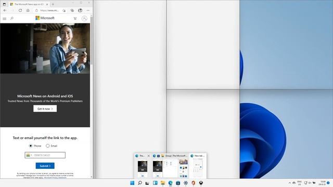The width and height of the screenshot is (333, 187).
Task: Open the country flag code dropdown
Action: click(x=29, y=155)
